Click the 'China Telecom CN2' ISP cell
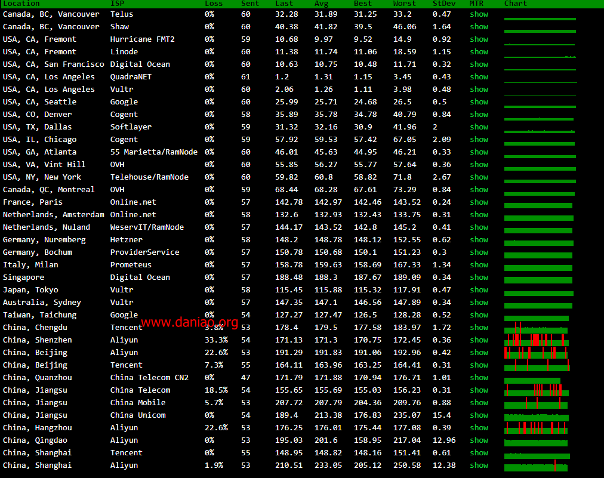 tap(149, 378)
